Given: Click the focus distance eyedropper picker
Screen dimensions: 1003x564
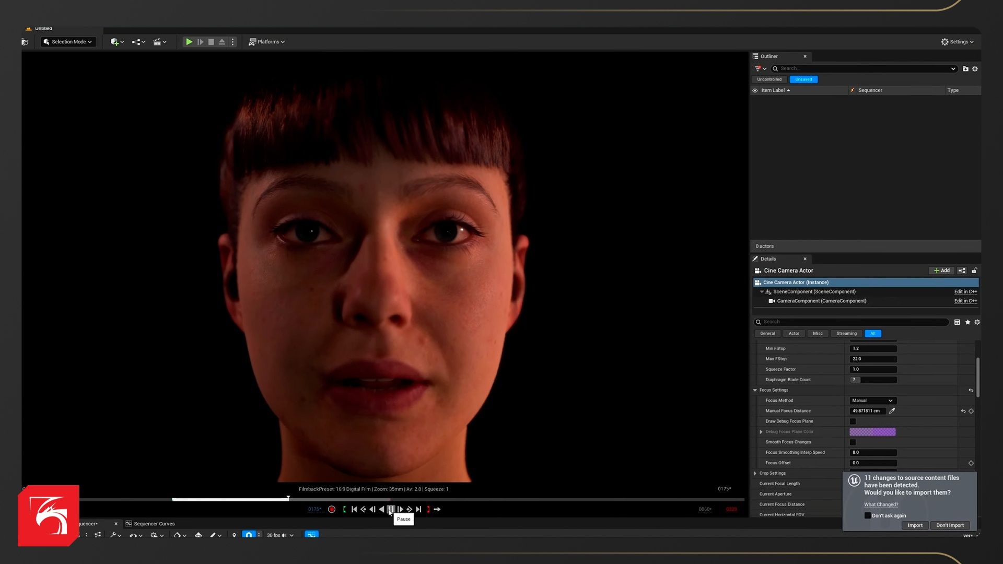Looking at the screenshot, I should point(892,411).
